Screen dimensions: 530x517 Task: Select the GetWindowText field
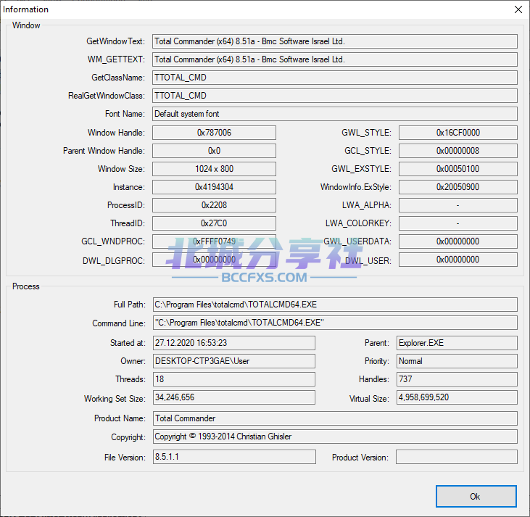coord(335,41)
